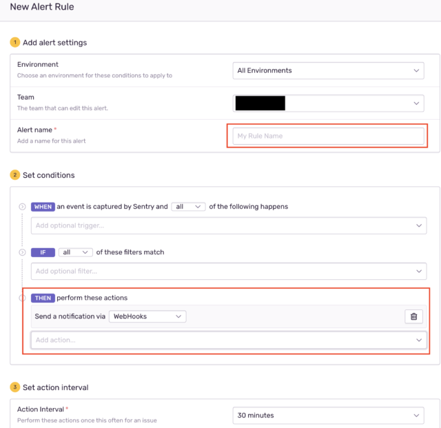441x428 pixels.
Task: Open the WebHooks notification service dropdown
Action: tap(147, 316)
